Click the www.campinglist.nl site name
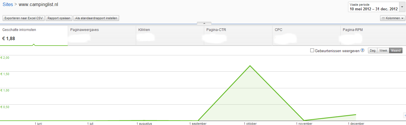406x125 pixels. [38, 5]
